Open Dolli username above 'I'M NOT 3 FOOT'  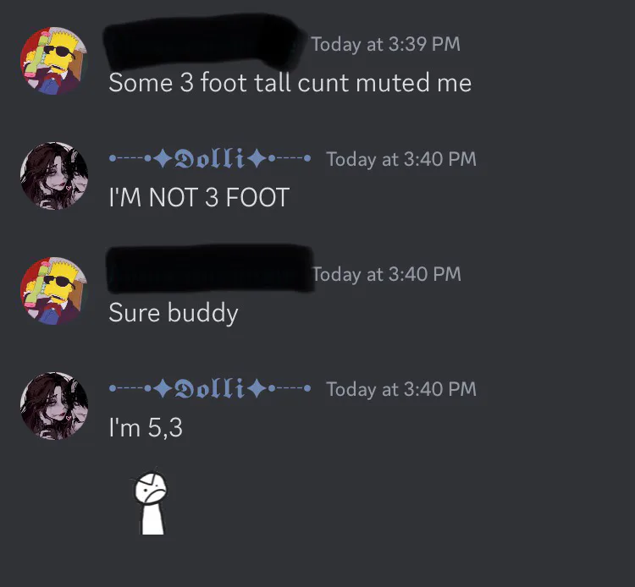(210, 158)
